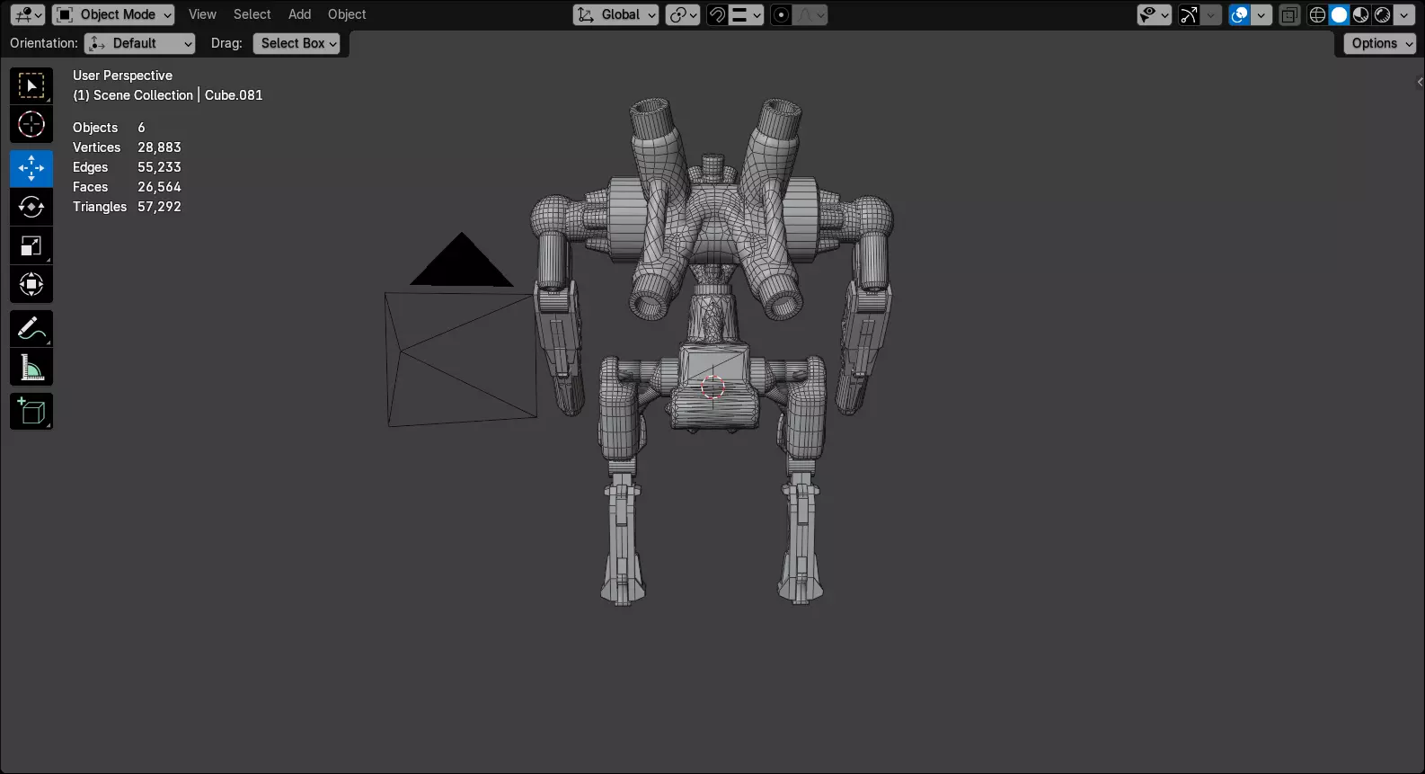Expand the sidebar with edge arrow
The width and height of the screenshot is (1425, 774).
(x=1420, y=82)
